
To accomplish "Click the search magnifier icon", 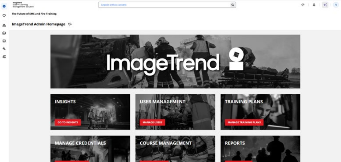I will [233, 5].
